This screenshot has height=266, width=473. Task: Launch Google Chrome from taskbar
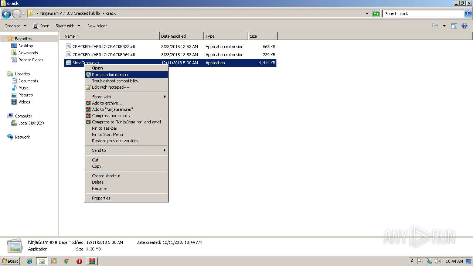67,261
